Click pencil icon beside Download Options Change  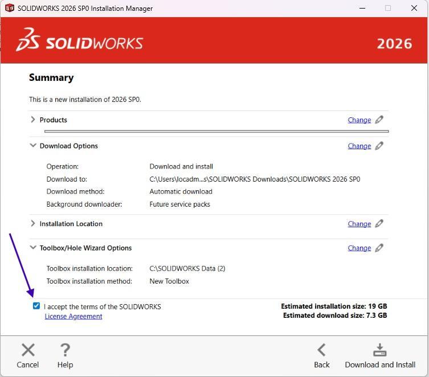[379, 146]
